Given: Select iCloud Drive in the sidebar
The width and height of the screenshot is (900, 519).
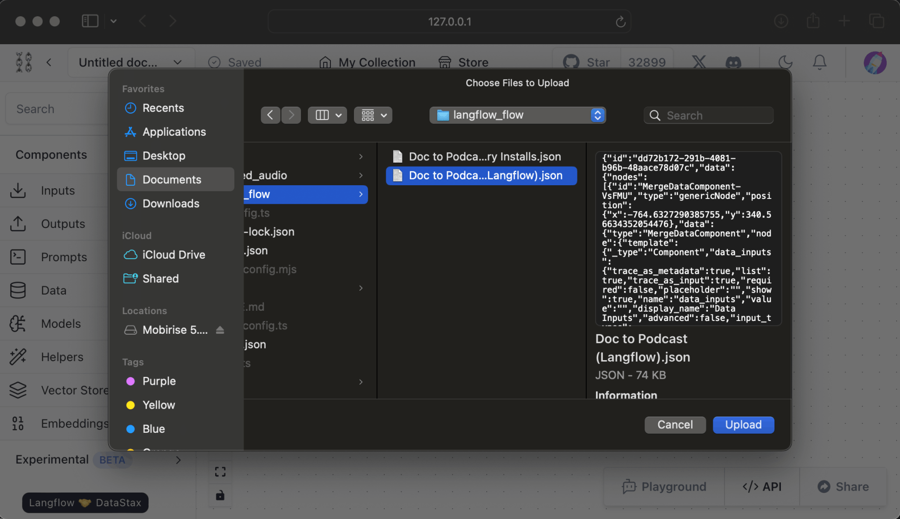Looking at the screenshot, I should [x=175, y=255].
